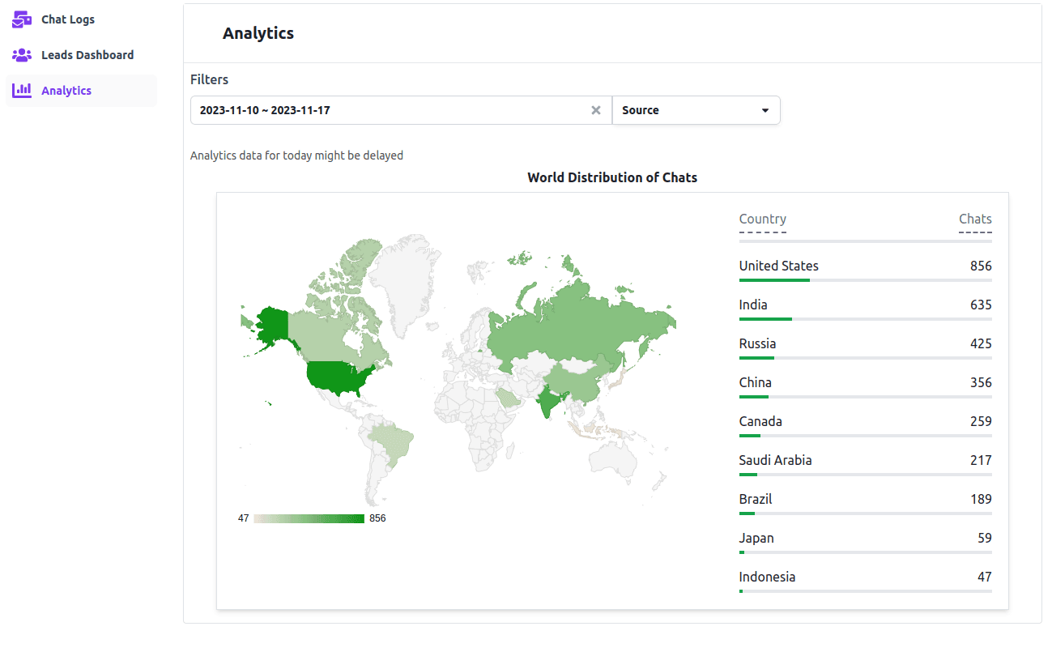This screenshot has height=652, width=1052.
Task: Sort by the Chats column header
Action: (975, 219)
